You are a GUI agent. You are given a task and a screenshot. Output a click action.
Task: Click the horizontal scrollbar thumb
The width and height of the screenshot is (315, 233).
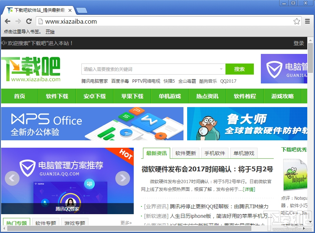129,229
